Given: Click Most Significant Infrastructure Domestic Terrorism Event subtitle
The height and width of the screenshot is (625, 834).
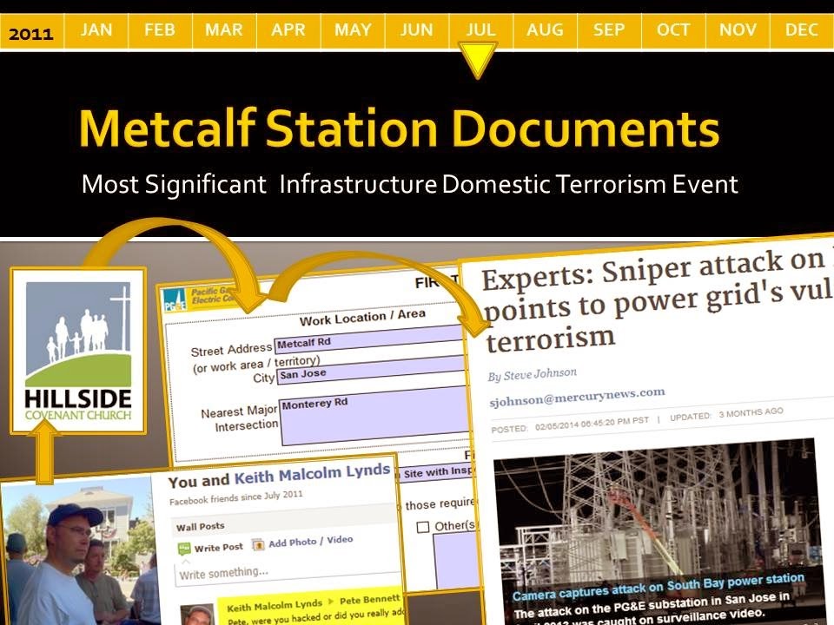Looking at the screenshot, I should pyautogui.click(x=409, y=184).
